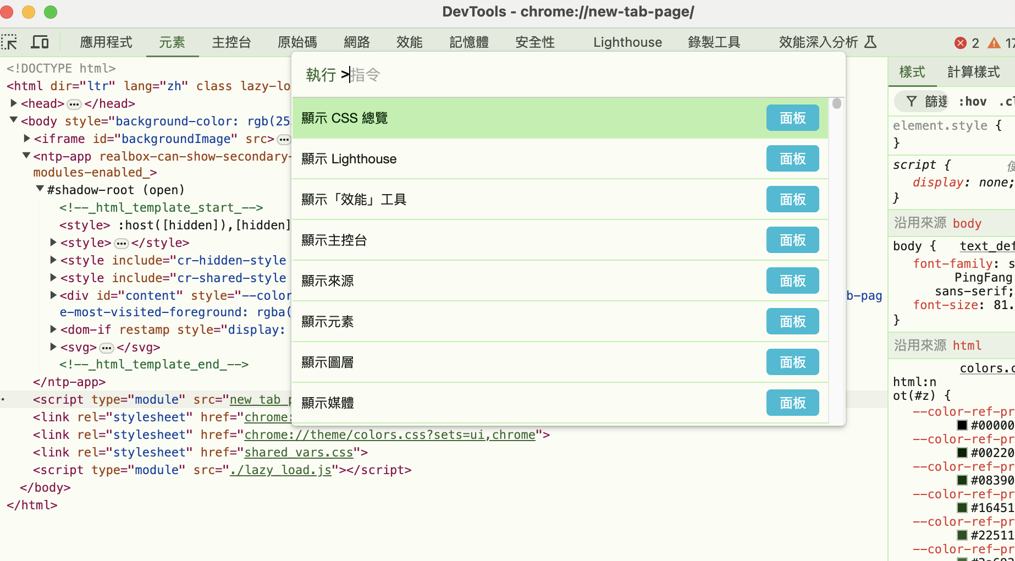Open the 網路 tab
The width and height of the screenshot is (1015, 561).
coord(357,42)
